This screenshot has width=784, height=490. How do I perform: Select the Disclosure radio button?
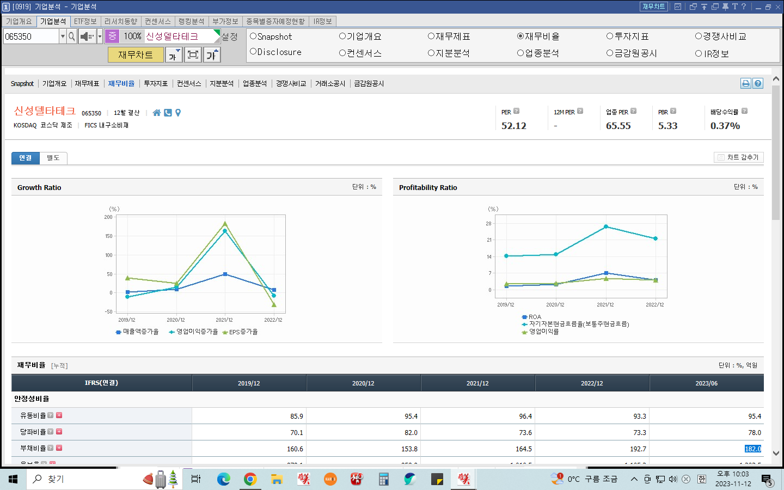tap(253, 52)
